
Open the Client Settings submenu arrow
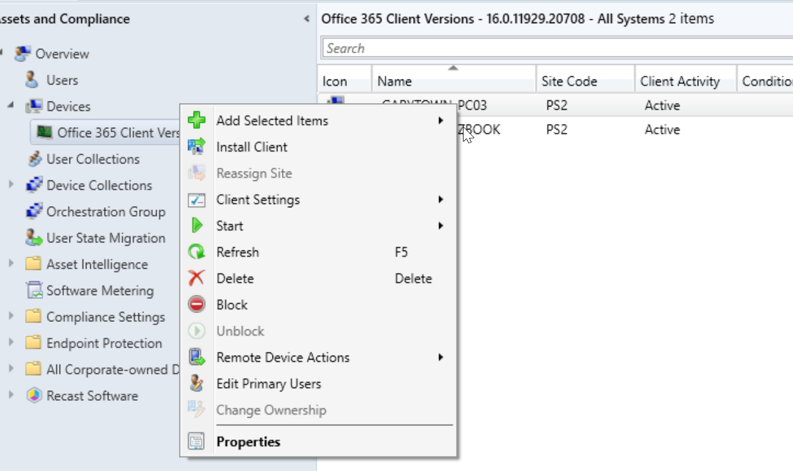(441, 200)
